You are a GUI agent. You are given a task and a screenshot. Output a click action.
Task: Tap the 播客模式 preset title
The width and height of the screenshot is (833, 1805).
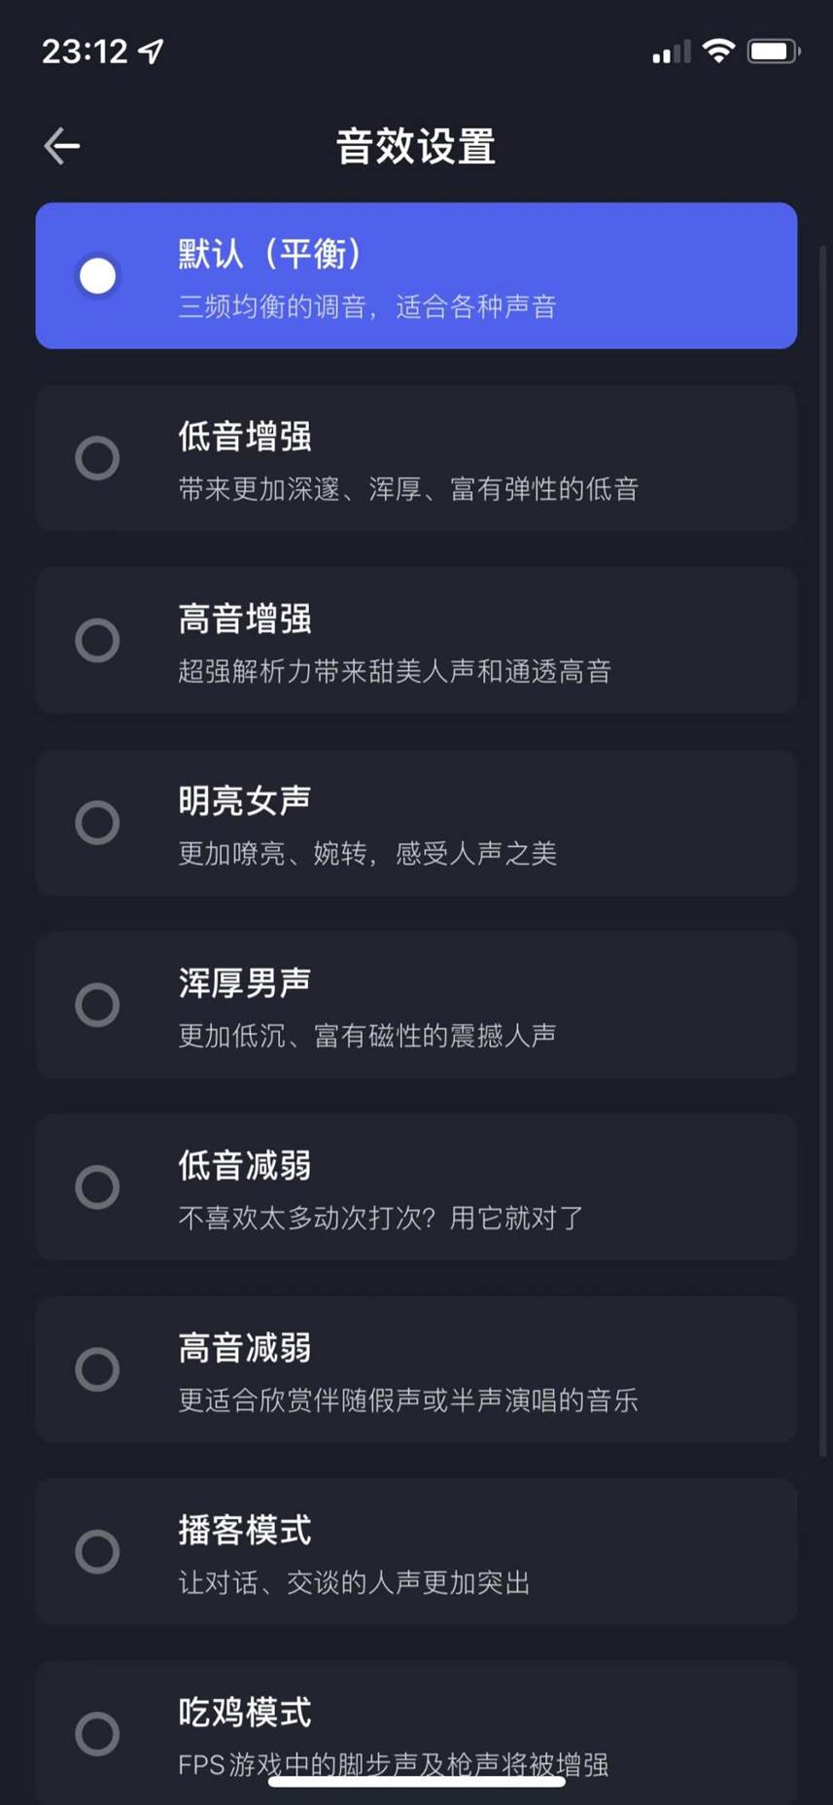pyautogui.click(x=245, y=1530)
